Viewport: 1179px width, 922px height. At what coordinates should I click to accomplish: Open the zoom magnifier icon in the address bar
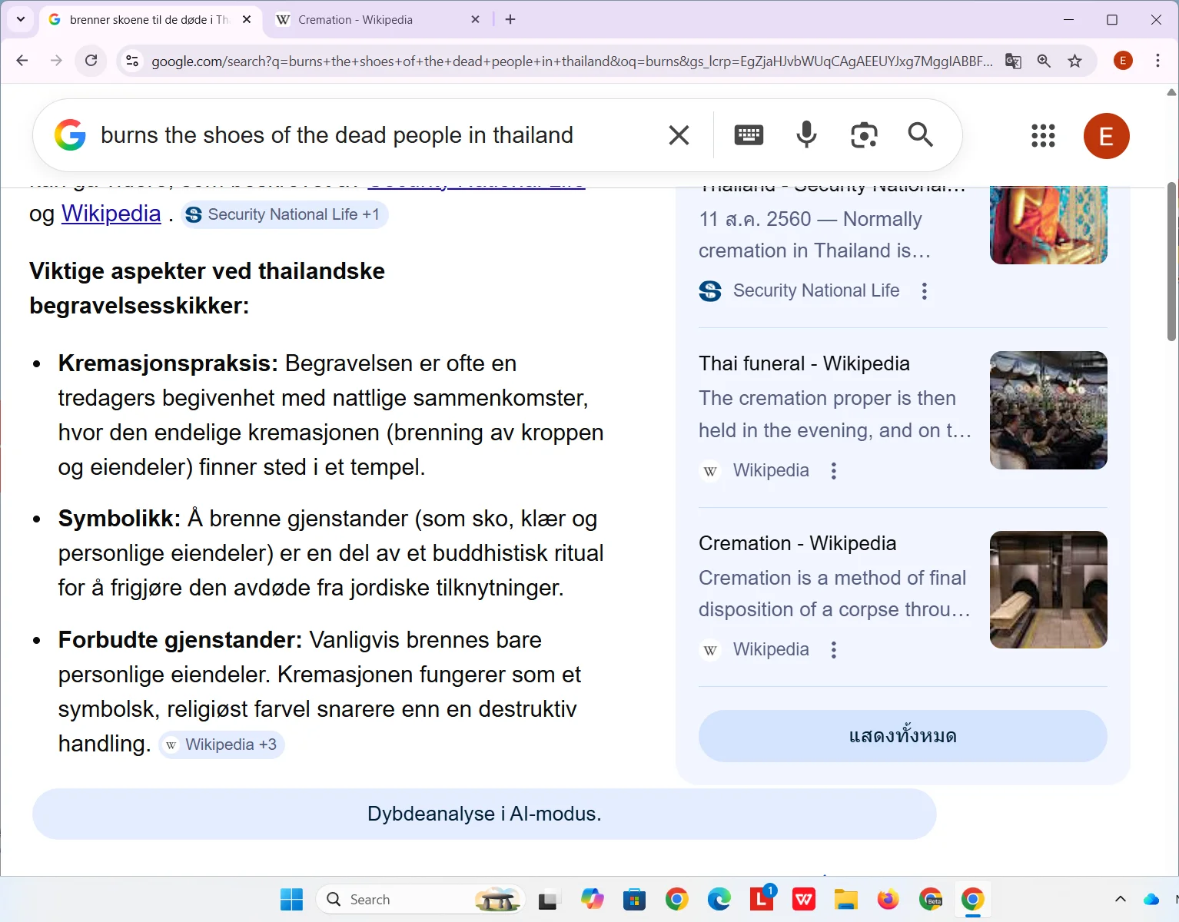coord(1044,61)
